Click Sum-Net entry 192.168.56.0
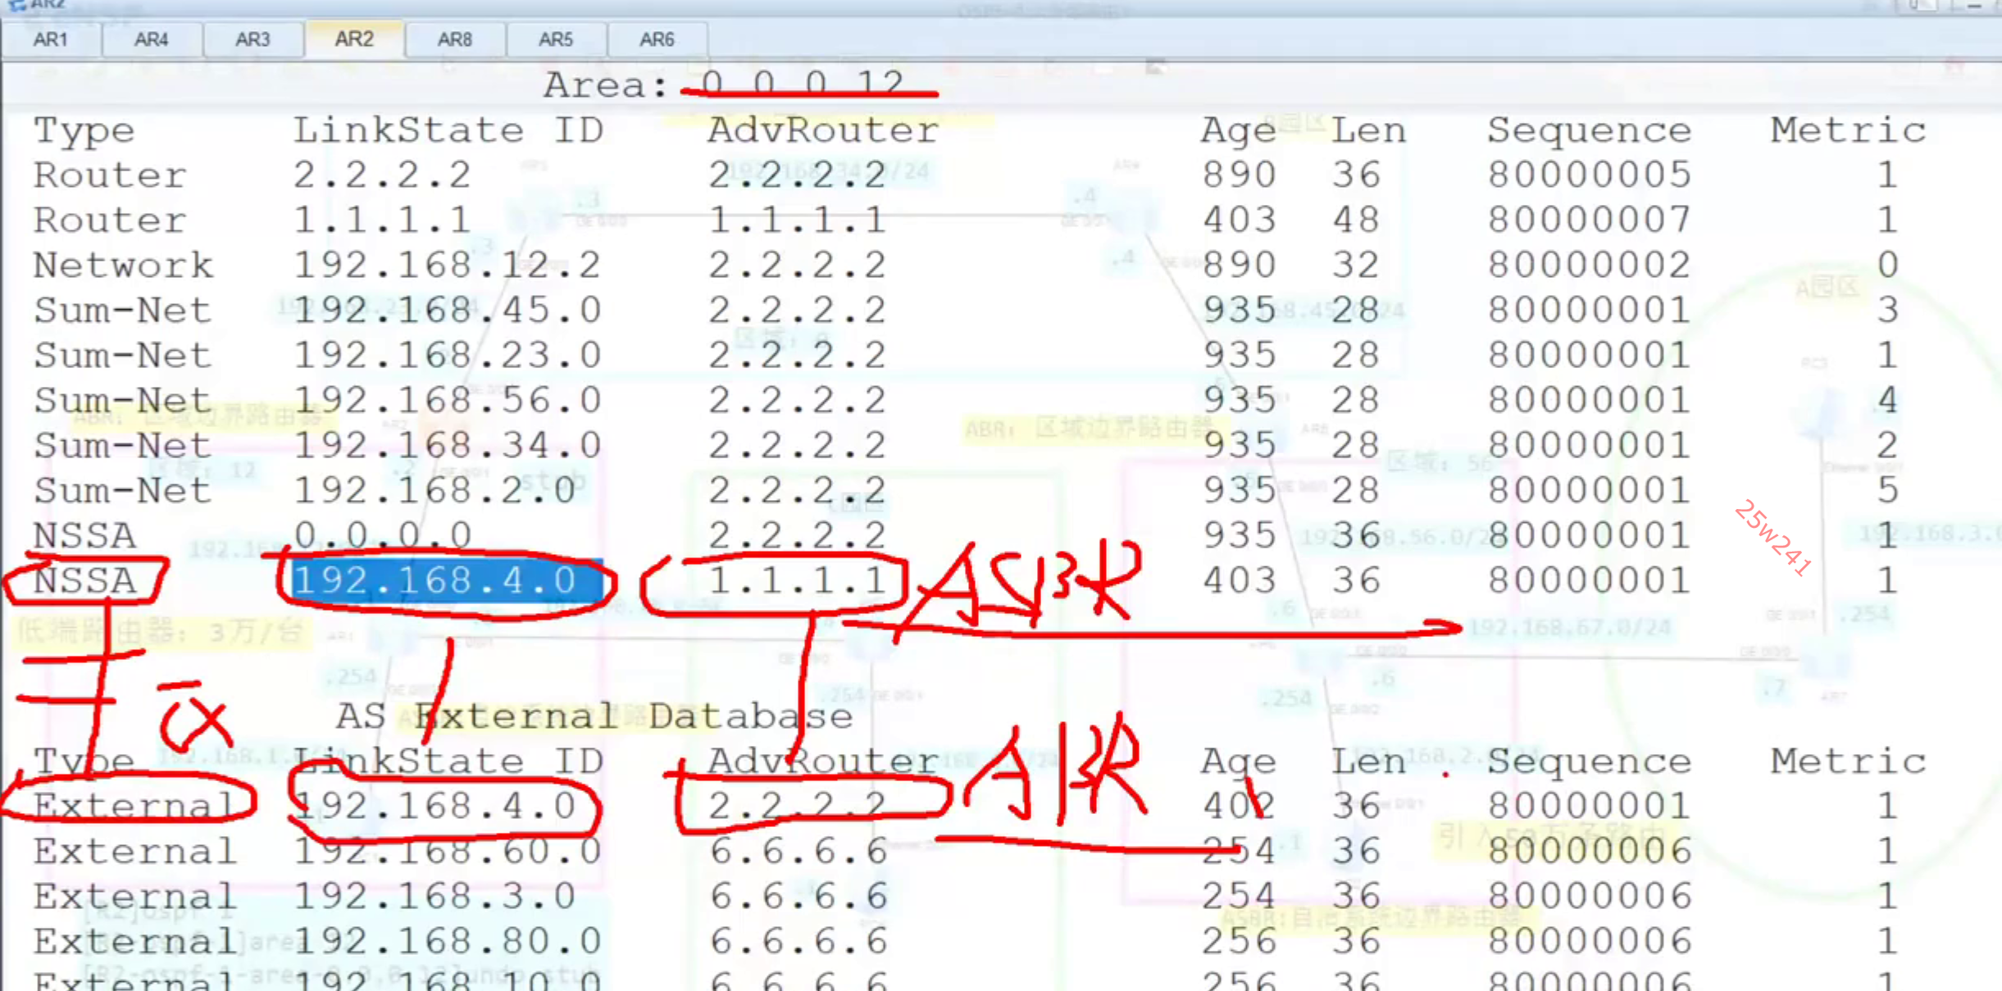The height and width of the screenshot is (991, 2002). coord(448,400)
